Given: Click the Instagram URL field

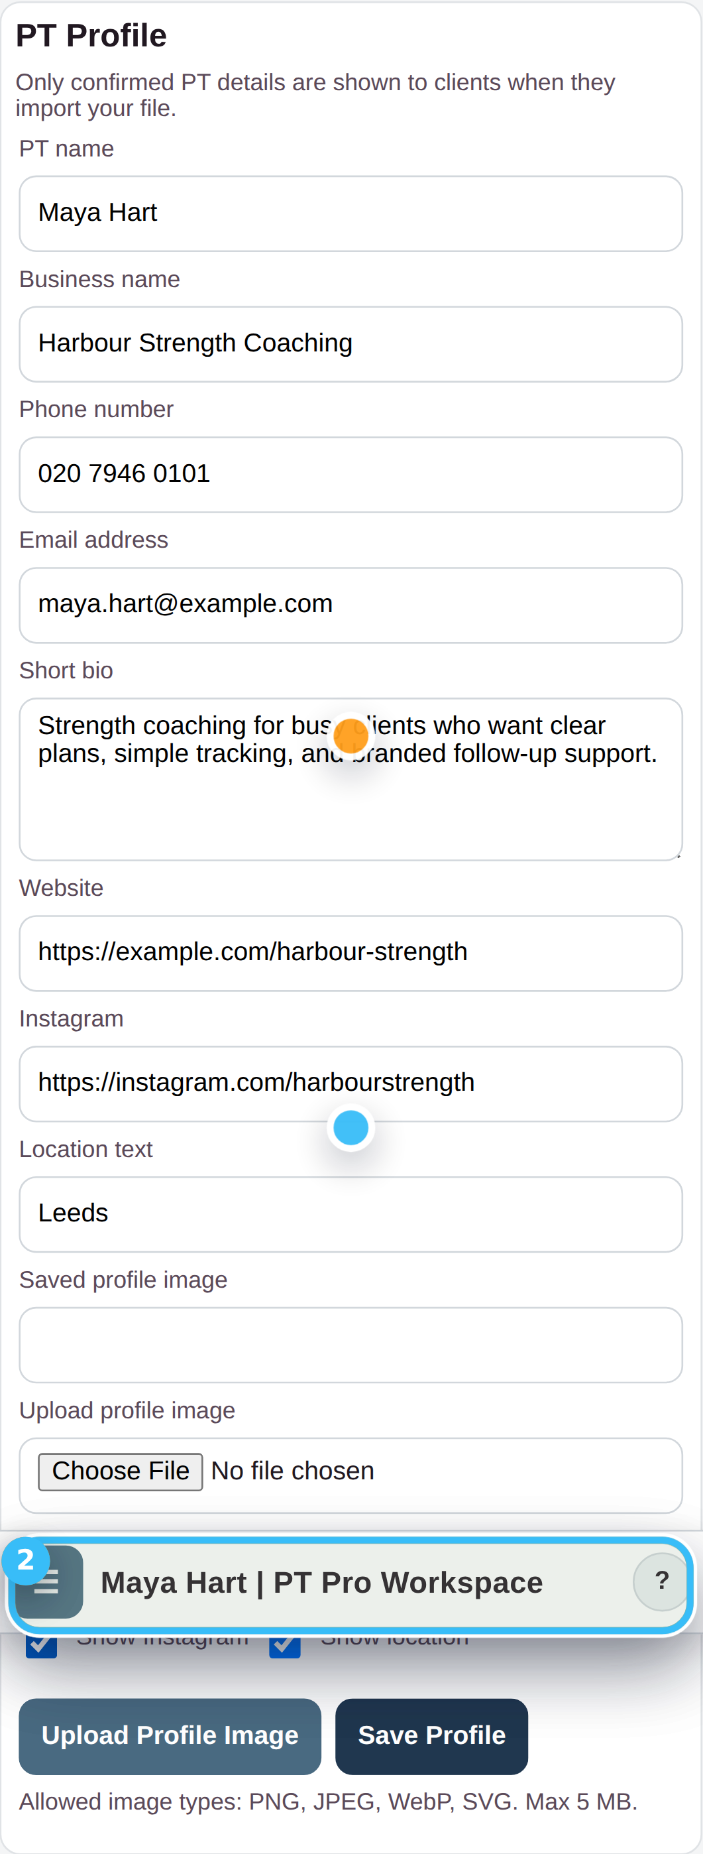Looking at the screenshot, I should [350, 1082].
